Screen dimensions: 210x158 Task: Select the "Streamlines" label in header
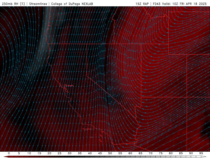tap(38, 4)
